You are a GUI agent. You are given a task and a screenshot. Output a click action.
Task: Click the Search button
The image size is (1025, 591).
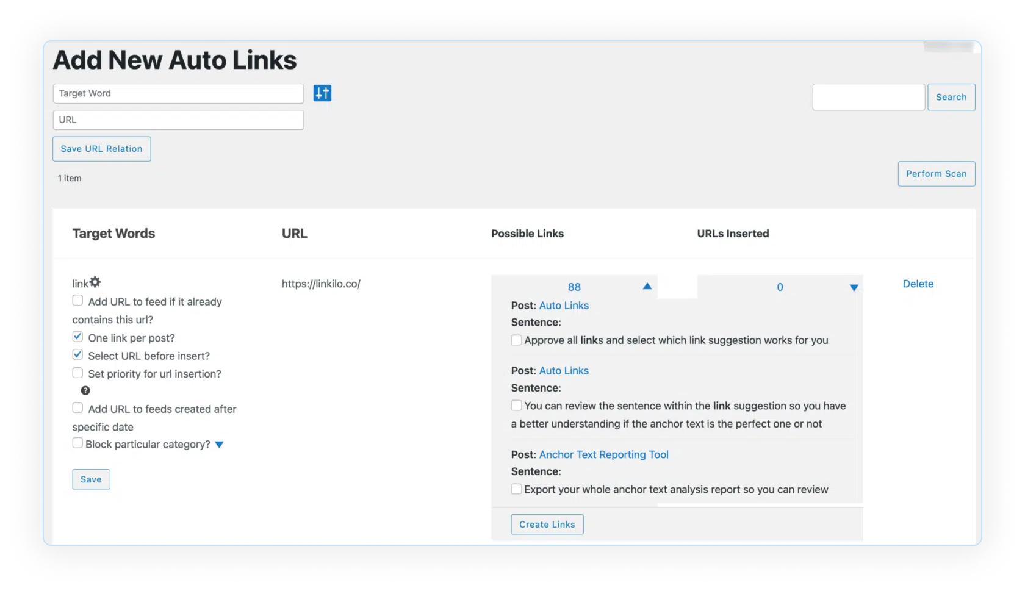[951, 97]
